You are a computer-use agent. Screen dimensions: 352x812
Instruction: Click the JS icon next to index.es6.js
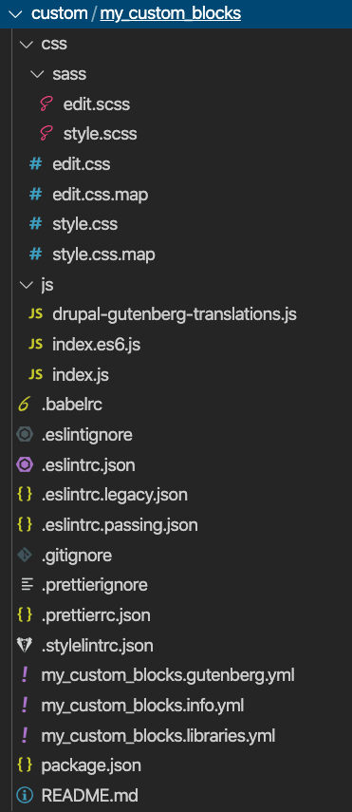pyautogui.click(x=35, y=345)
